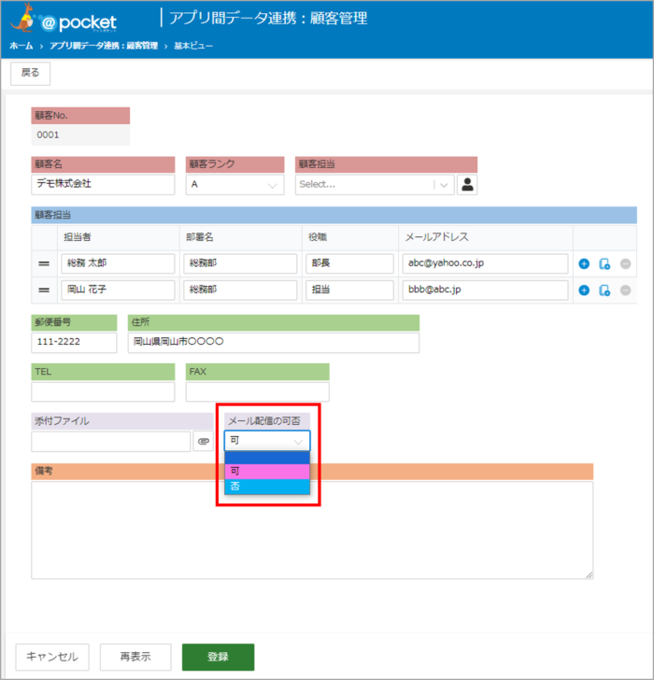Viewport: 654px width, 680px height.
Task: Go to ホーム breadcrumb link
Action: pos(21,46)
